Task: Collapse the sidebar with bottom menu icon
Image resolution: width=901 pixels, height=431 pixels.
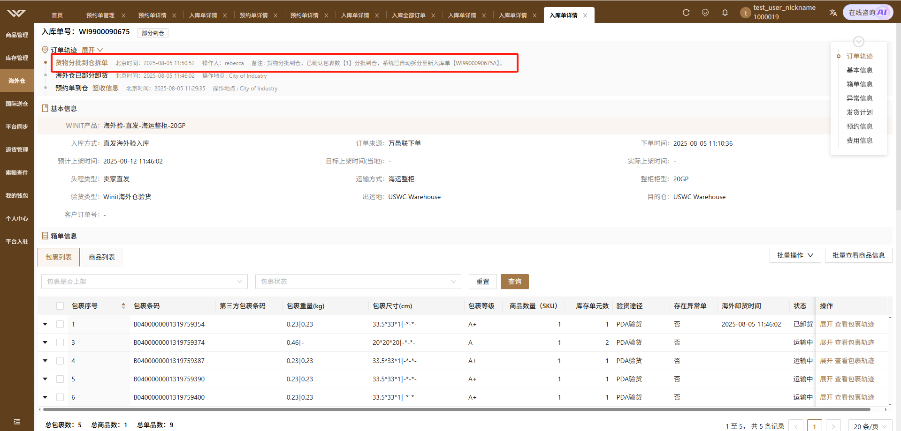Action: point(17,422)
